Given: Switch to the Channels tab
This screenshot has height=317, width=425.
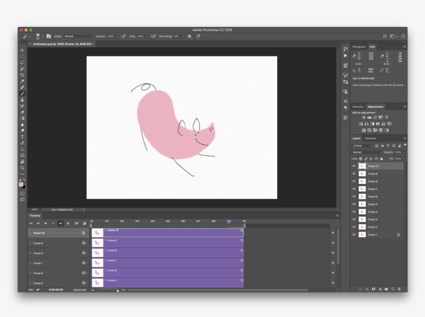Looking at the screenshot, I should coord(371,138).
